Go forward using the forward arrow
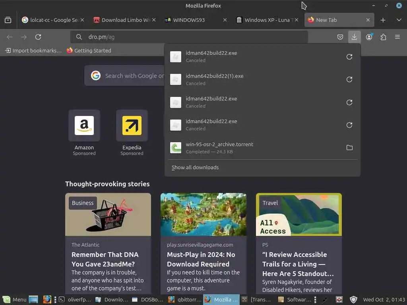The height and width of the screenshot is (305, 407). [x=24, y=37]
